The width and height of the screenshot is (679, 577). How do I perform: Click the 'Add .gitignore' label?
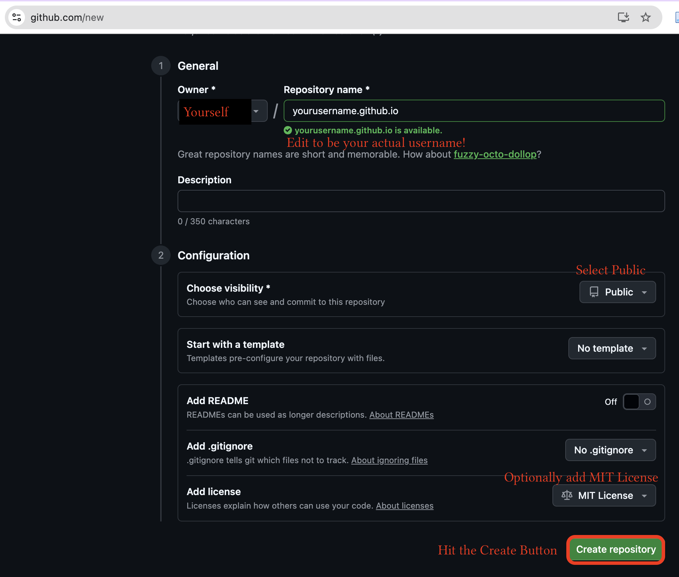point(220,446)
